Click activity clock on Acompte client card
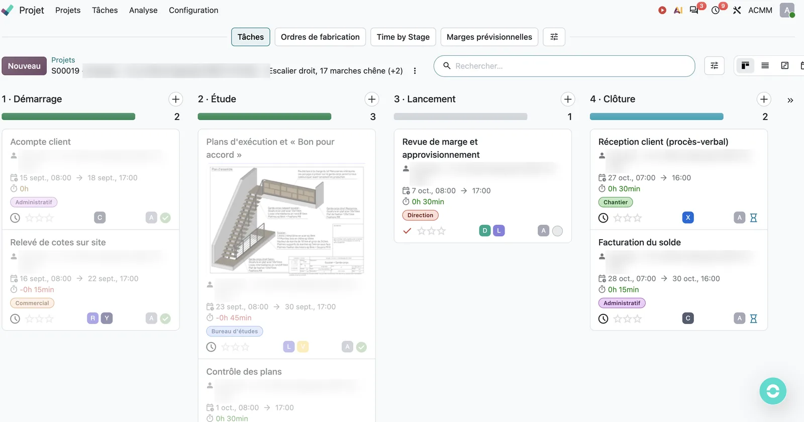Image resolution: width=804 pixels, height=422 pixels. 15,218
